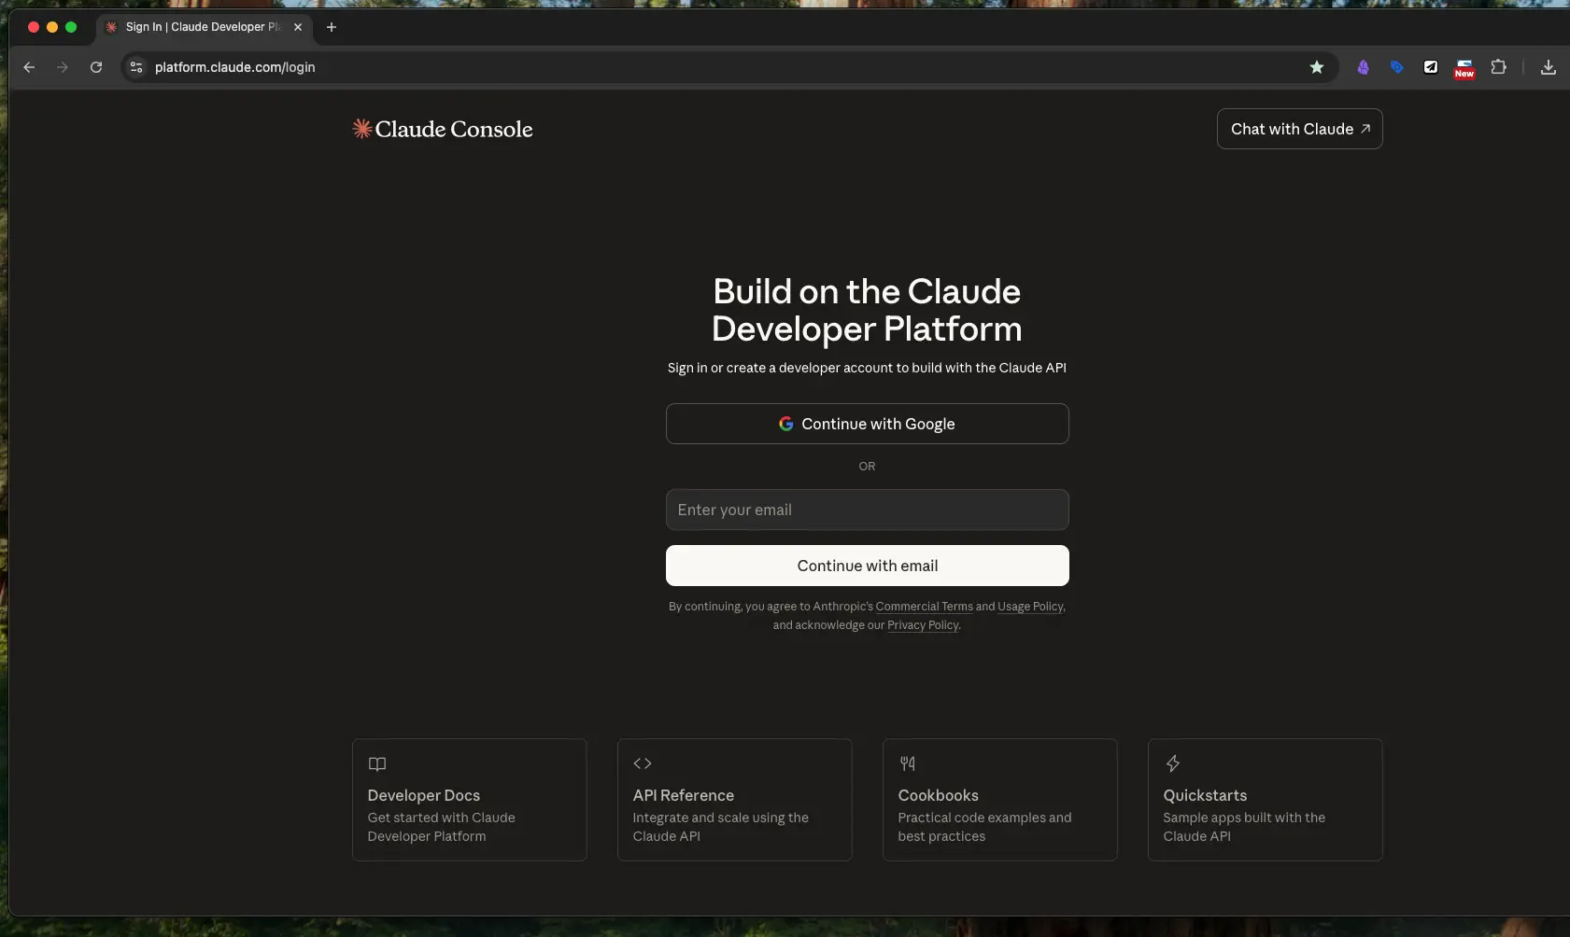Reload the page
The width and height of the screenshot is (1570, 937).
point(96,67)
